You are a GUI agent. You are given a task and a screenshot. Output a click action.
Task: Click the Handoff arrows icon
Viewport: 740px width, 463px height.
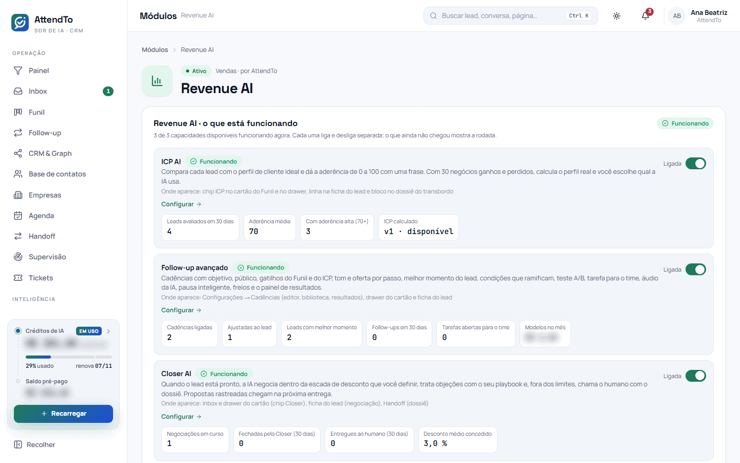(18, 236)
